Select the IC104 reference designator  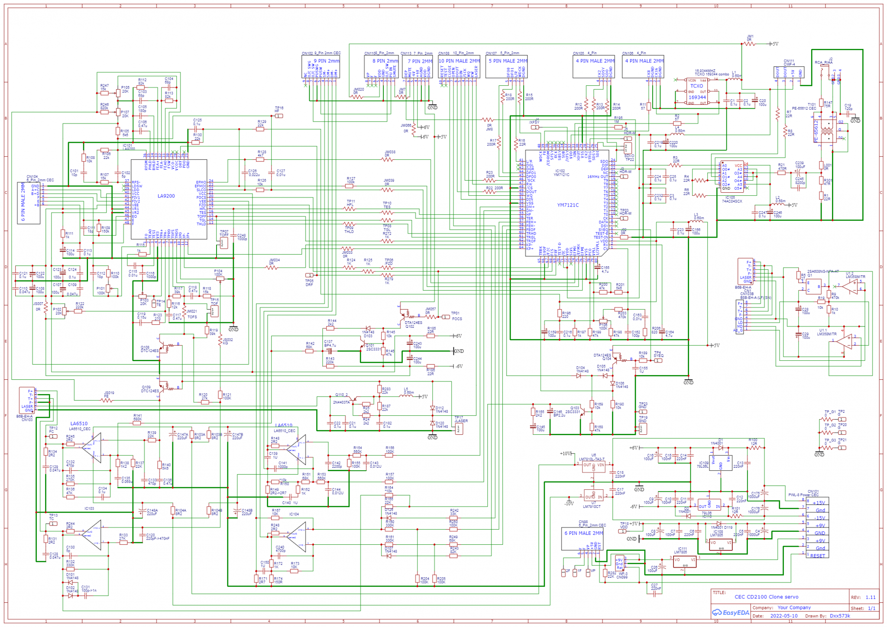pos(294,514)
